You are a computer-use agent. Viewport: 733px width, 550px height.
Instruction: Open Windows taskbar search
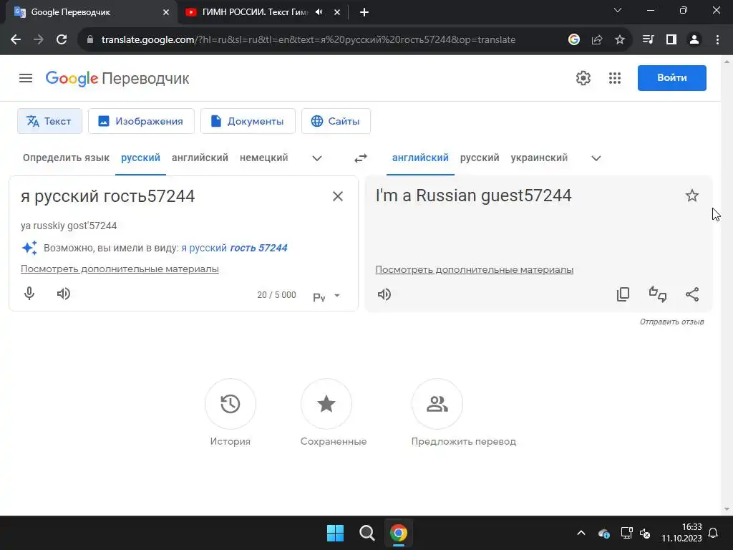367,533
